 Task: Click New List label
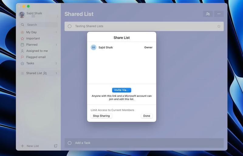tap(33, 146)
